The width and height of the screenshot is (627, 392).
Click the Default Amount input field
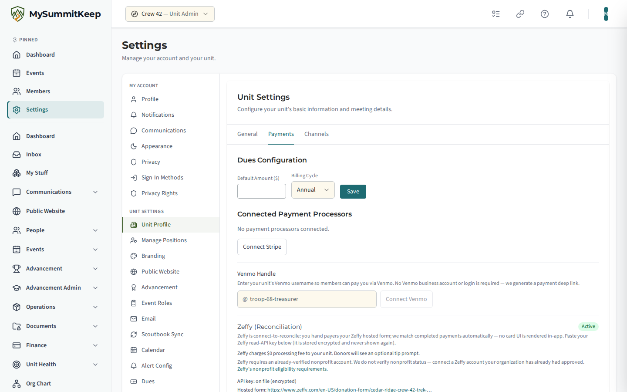[x=262, y=191]
